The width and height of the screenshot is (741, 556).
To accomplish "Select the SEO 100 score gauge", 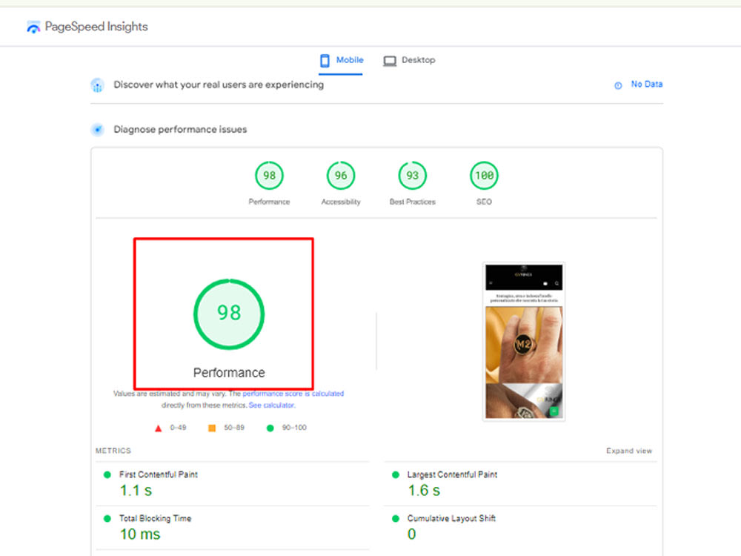I will 484,176.
